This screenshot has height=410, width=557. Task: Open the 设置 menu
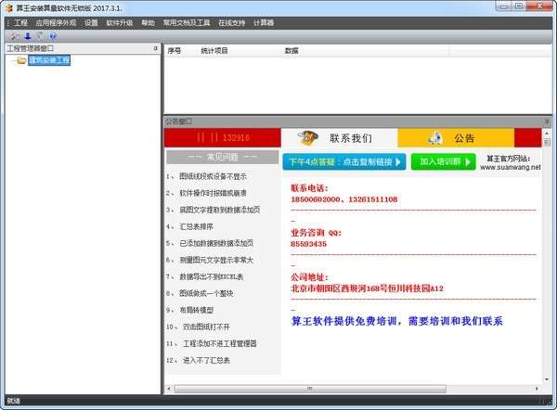pyautogui.click(x=91, y=22)
